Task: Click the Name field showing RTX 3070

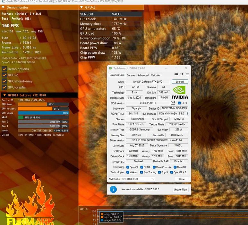Action: (148, 82)
